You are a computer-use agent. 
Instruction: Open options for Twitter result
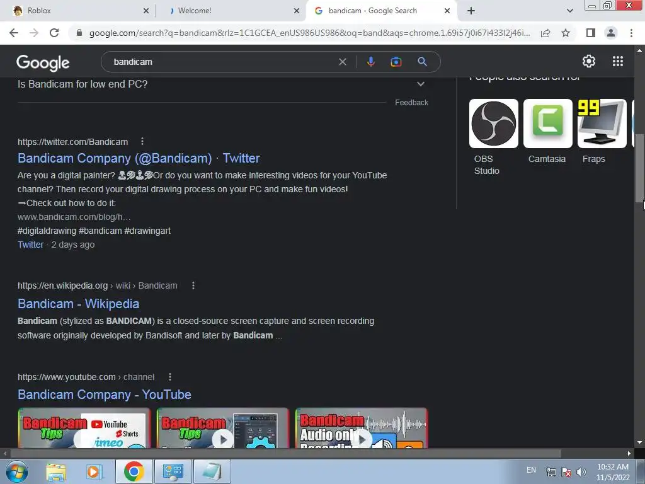pyautogui.click(x=142, y=142)
